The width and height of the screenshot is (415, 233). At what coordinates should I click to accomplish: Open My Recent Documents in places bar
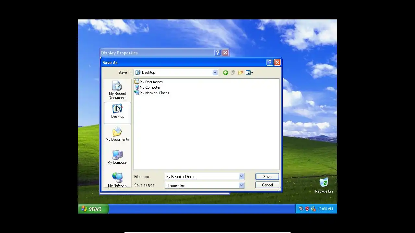tap(117, 90)
